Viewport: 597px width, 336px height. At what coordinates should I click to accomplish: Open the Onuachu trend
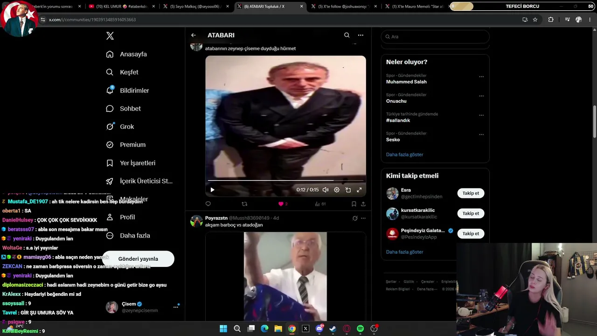pyautogui.click(x=396, y=101)
